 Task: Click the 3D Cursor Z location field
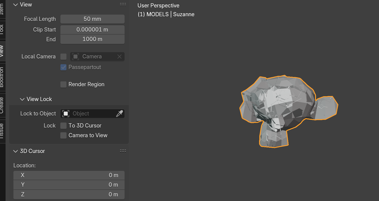[x=69, y=194]
